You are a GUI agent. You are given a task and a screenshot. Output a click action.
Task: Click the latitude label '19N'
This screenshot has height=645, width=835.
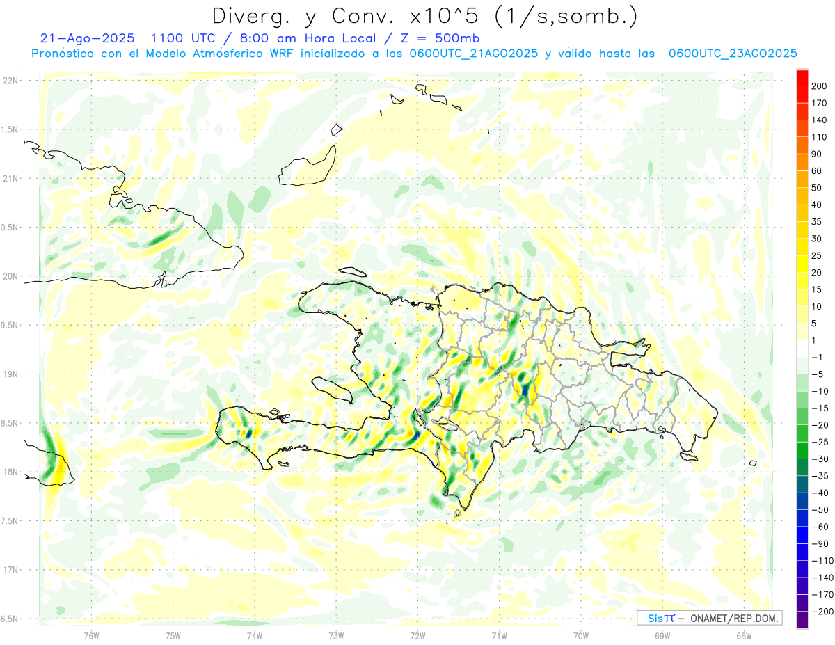10,374
